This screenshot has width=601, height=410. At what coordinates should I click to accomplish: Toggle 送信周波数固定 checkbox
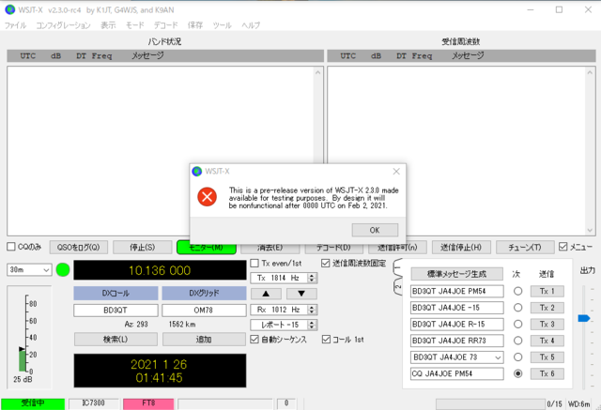(326, 263)
